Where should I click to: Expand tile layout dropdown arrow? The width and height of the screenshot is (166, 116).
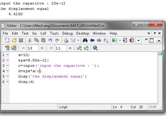click(x=159, y=41)
